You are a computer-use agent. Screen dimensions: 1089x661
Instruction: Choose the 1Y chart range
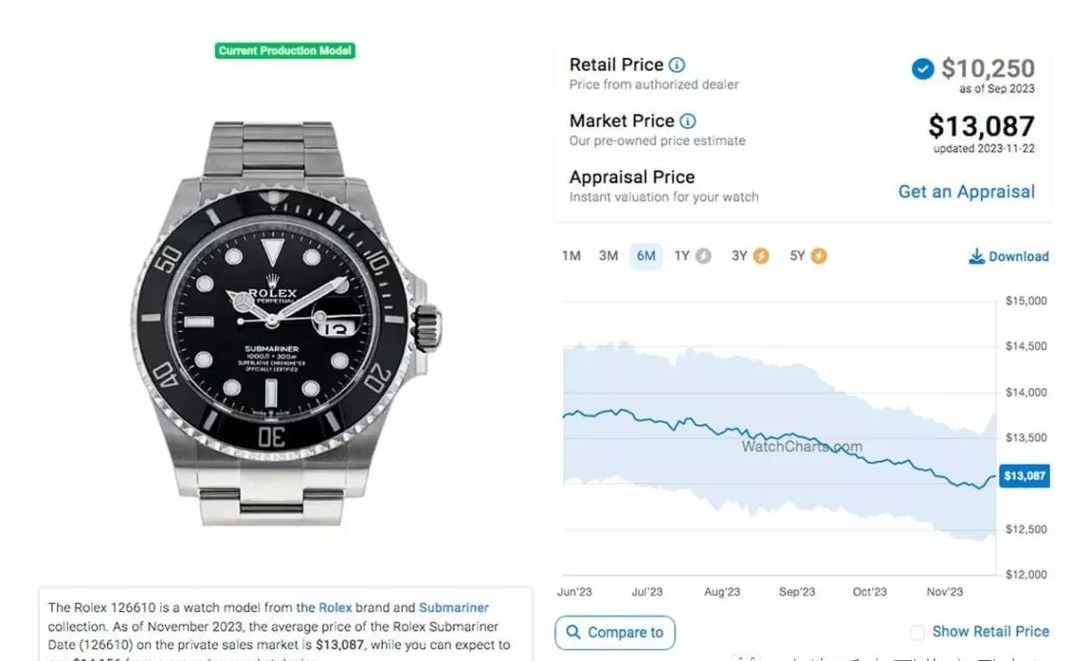coord(682,257)
